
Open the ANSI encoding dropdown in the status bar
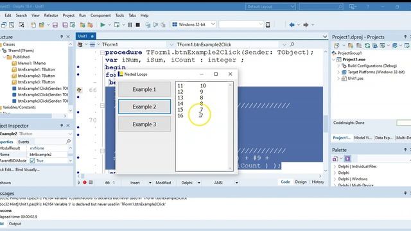click(237, 182)
